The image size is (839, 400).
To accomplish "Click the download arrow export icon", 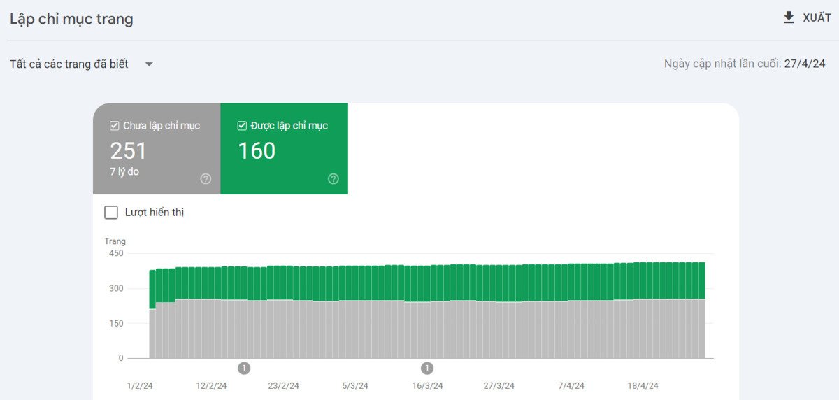I will pos(789,18).
